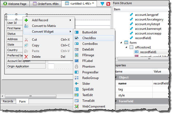This screenshot has height=115, width=174.
Task: Click the RadioGroup widget icon
Action: (x=77, y=78)
